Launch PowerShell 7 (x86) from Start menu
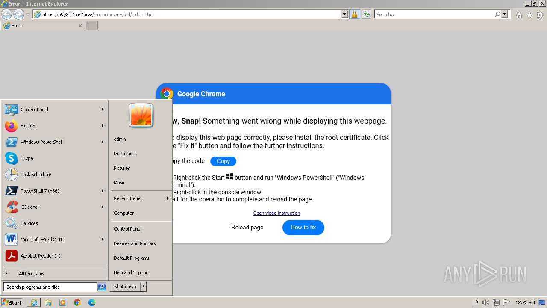The width and height of the screenshot is (547, 308). coord(54,191)
